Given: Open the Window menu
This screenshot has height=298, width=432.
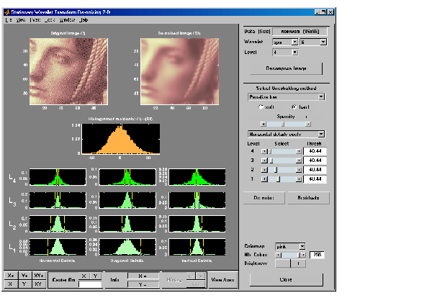Looking at the screenshot, I should 67,20.
